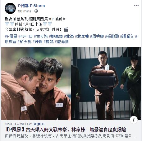This screenshot has height=141, width=142.
Task: Open the #P風暴 hashtag
Action: coord(11,36)
